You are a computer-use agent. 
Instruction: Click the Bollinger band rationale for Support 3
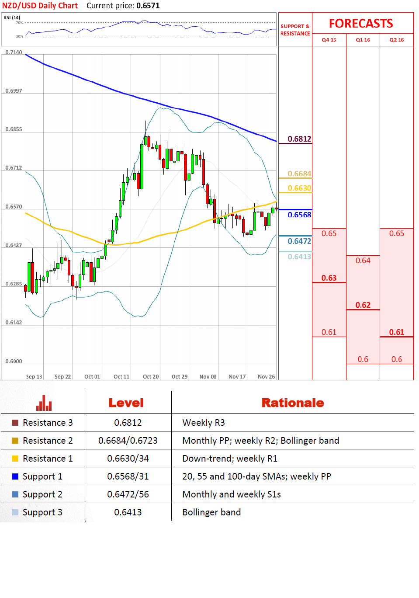pos(211,512)
